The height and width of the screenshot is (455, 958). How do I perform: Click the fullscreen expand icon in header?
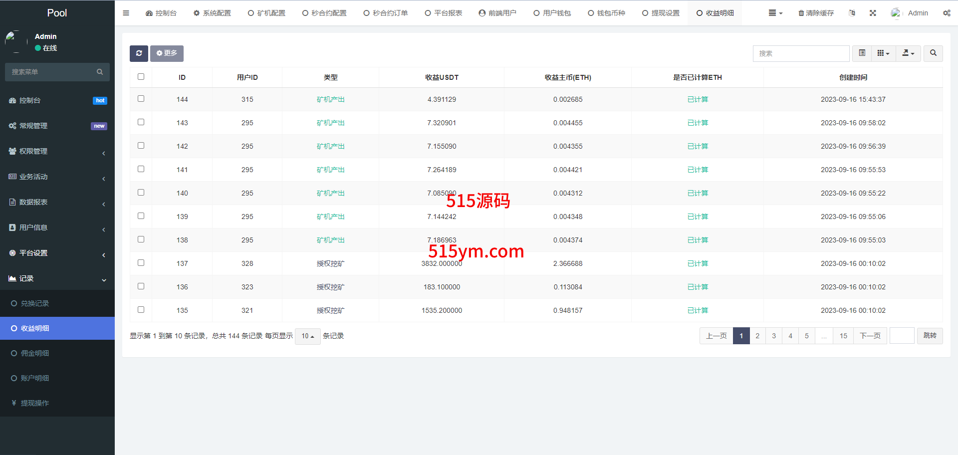click(873, 13)
